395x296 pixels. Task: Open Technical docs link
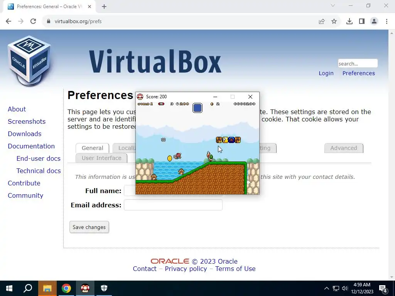pos(39,171)
